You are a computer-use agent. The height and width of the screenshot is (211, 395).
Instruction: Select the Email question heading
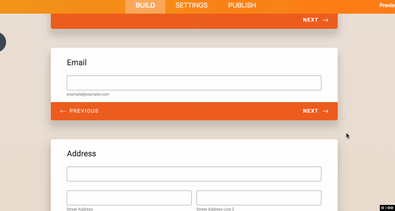pyautogui.click(x=77, y=63)
